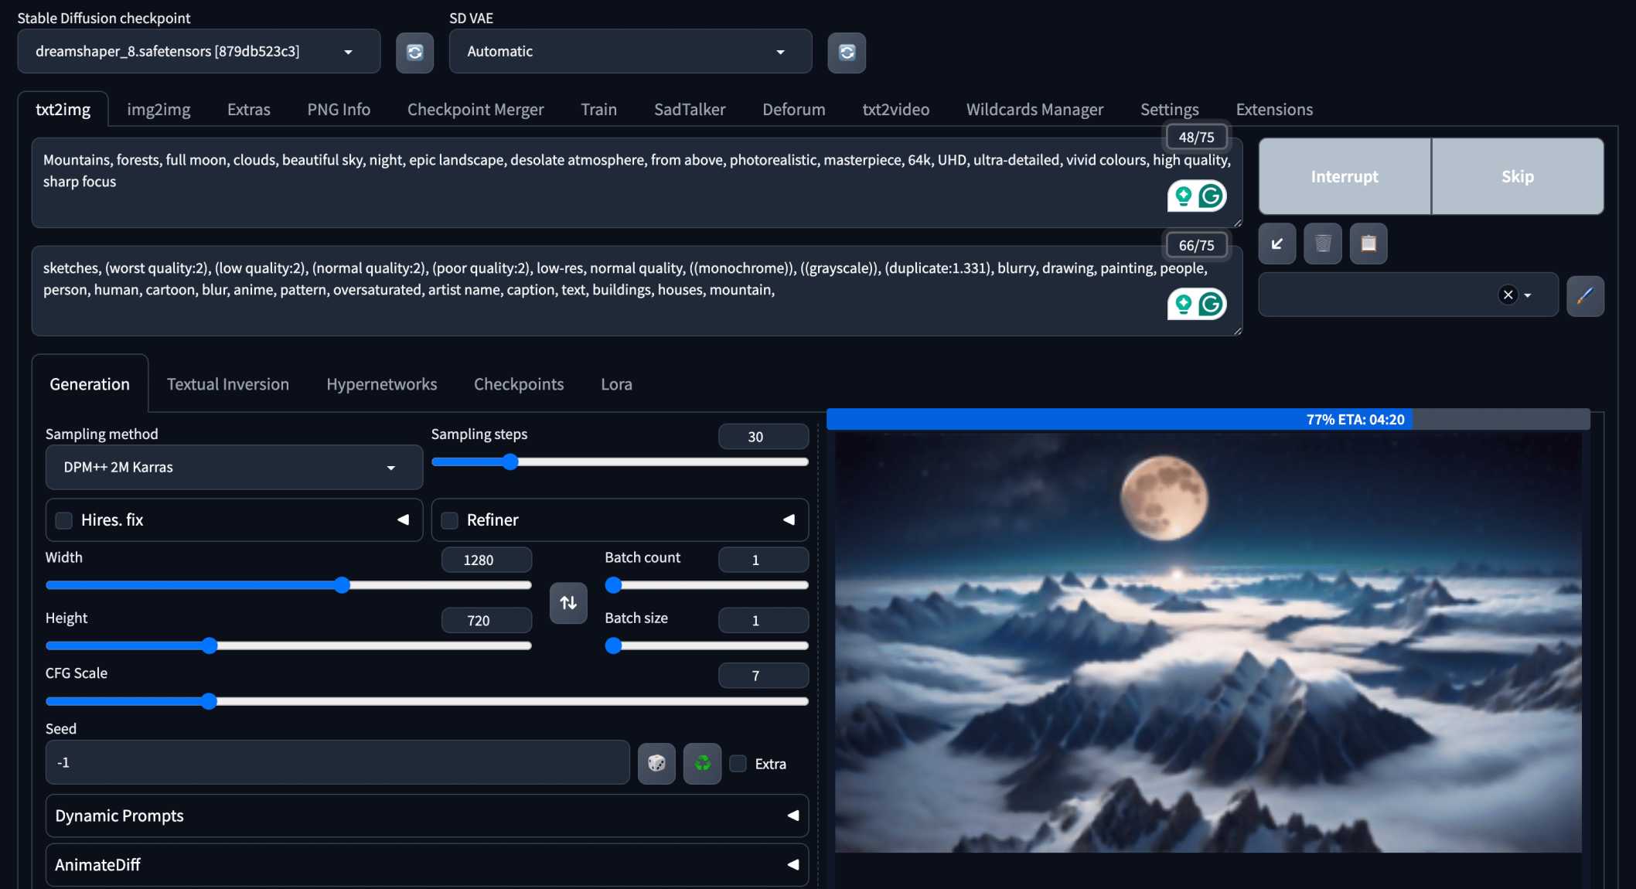This screenshot has width=1636, height=889.
Task: Open the Lora tab
Action: click(616, 384)
